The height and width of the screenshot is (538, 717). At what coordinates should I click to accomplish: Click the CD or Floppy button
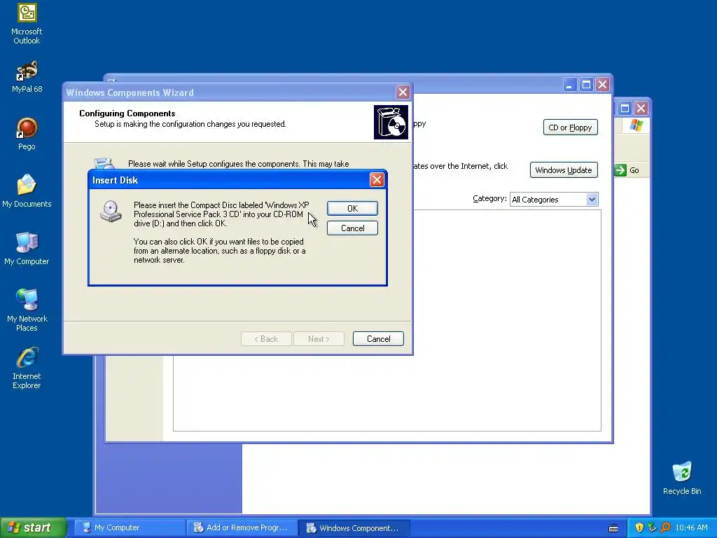pos(570,127)
